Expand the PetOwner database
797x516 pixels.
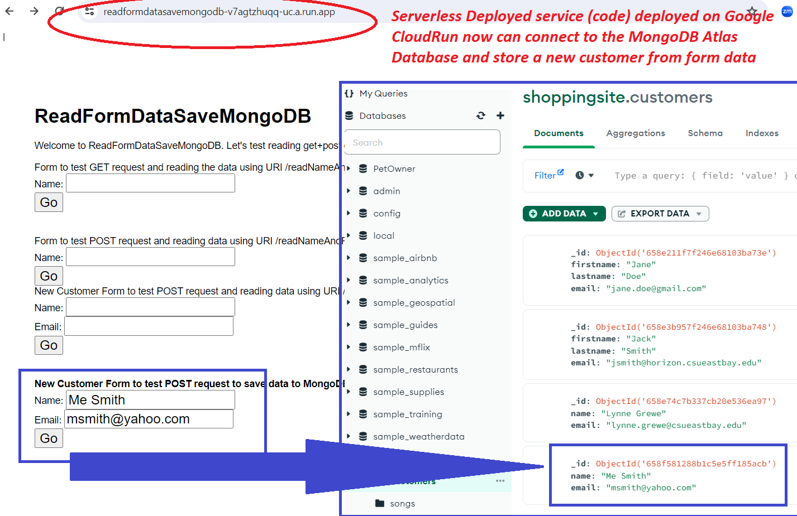point(349,168)
